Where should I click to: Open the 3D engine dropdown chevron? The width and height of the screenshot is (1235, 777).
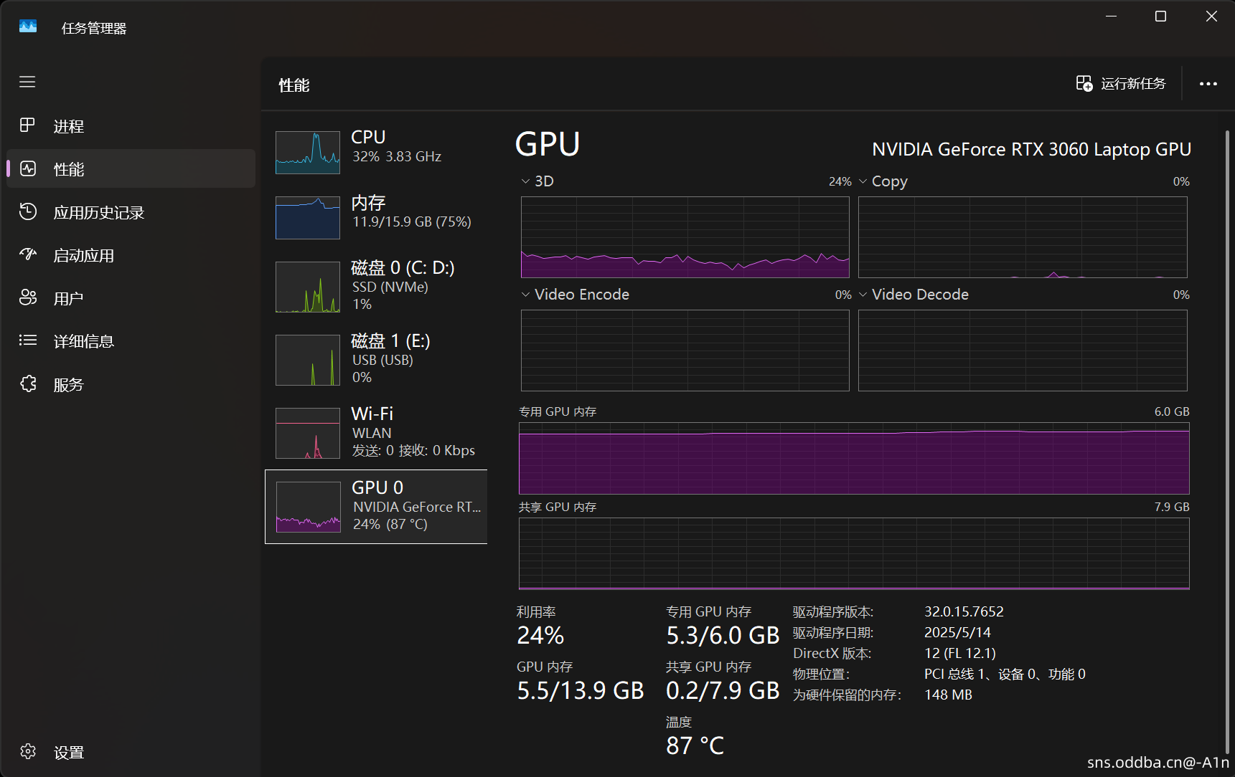coord(525,181)
